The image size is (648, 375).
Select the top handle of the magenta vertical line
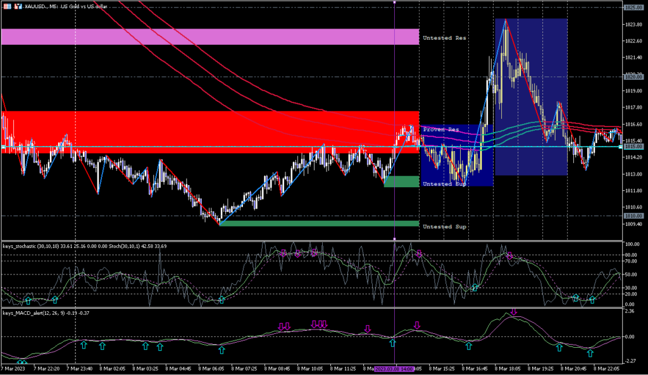click(395, 2)
